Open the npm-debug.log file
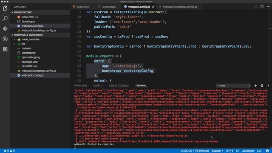 [x=31, y=57]
